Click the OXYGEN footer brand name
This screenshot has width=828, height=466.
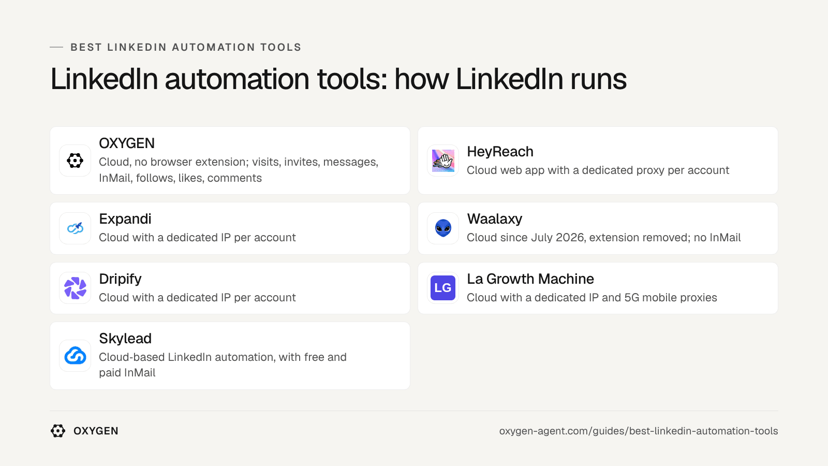[x=96, y=431]
